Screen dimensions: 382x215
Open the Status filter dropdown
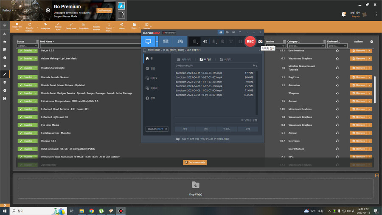click(28, 46)
